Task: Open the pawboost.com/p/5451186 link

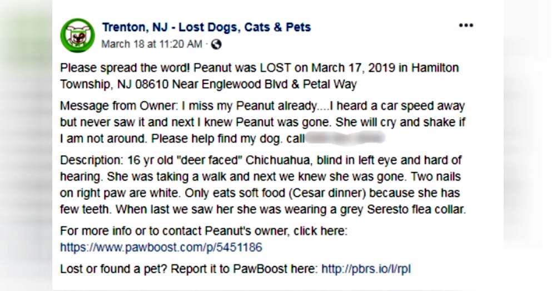Action: (x=161, y=248)
